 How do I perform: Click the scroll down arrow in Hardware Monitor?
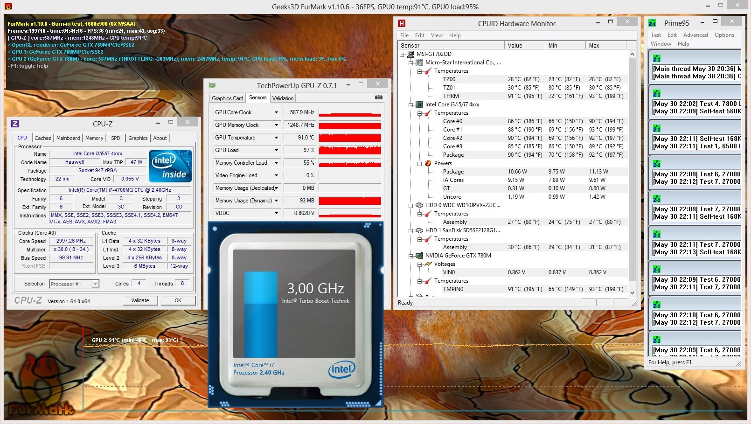pos(632,293)
